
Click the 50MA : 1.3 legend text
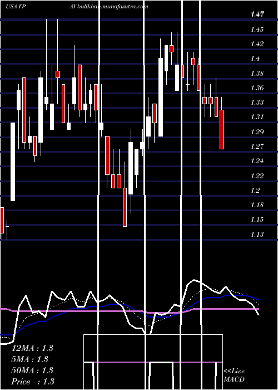click(x=32, y=370)
